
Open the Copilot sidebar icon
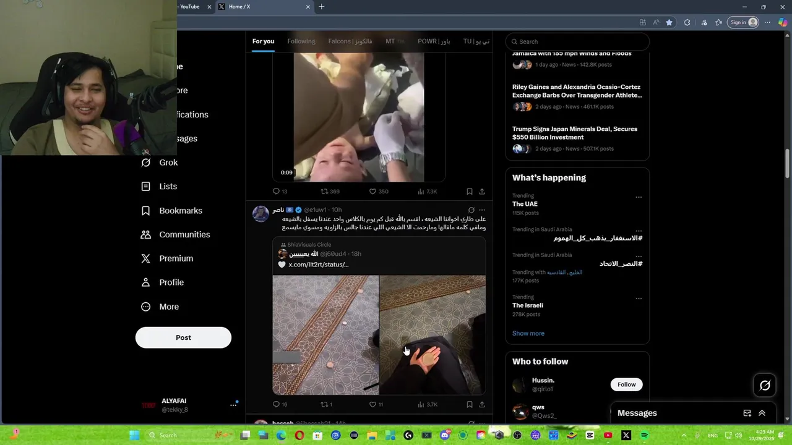pos(783,22)
